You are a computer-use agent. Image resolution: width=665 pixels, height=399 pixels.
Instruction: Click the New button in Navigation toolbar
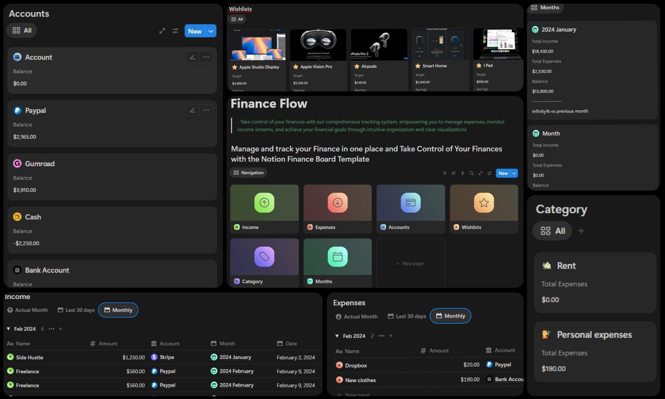point(503,173)
